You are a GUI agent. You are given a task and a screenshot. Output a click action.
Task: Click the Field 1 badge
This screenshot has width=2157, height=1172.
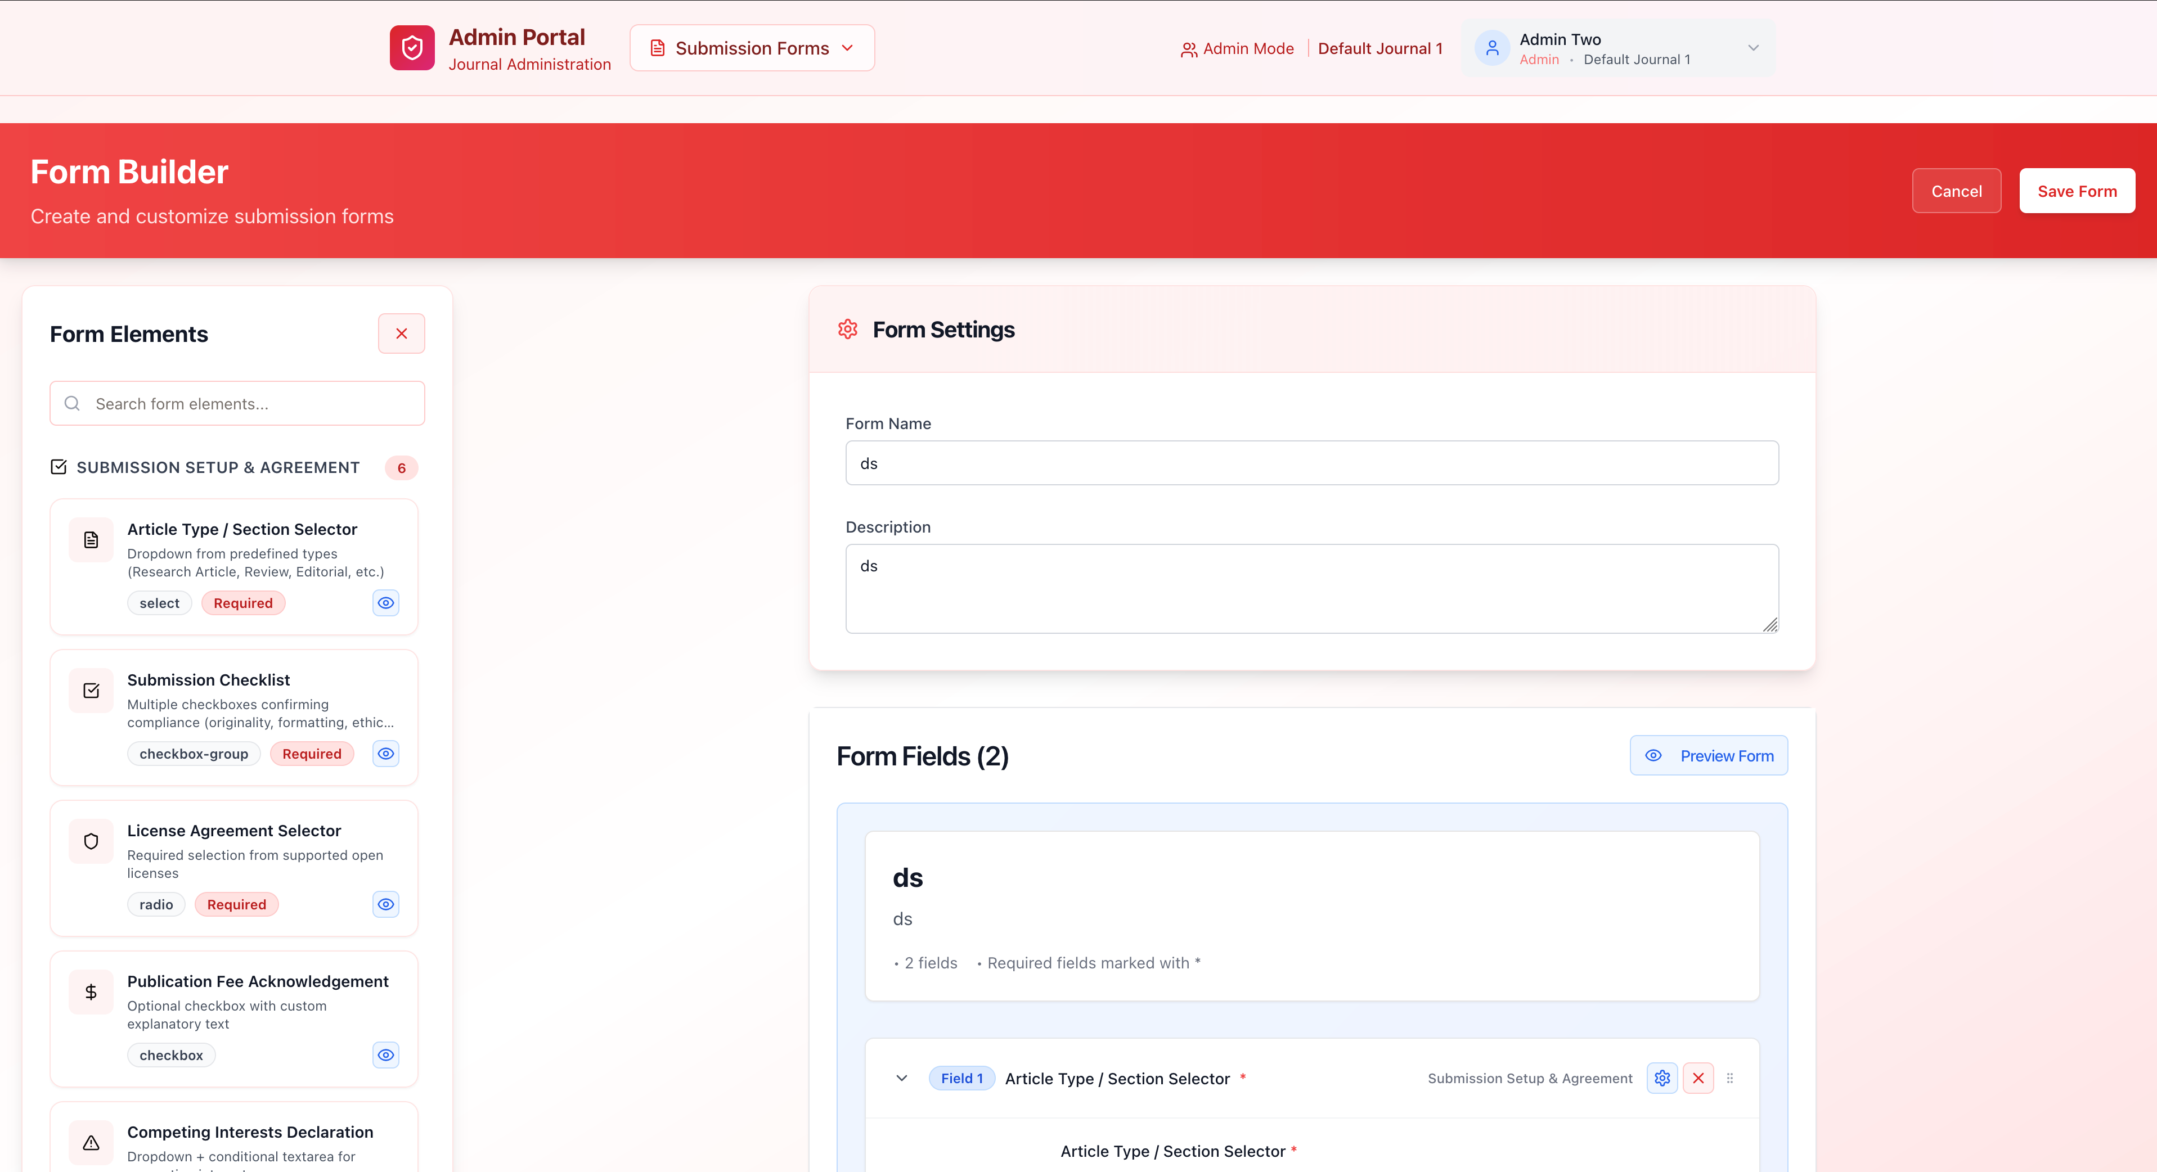click(961, 1078)
